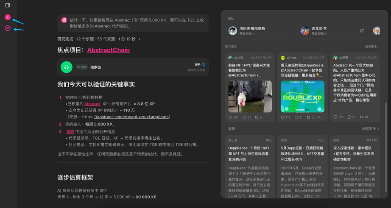
Task: Click the date 2025年6月23日 on @伊莱 tweet
Action: (x=366, y=58)
